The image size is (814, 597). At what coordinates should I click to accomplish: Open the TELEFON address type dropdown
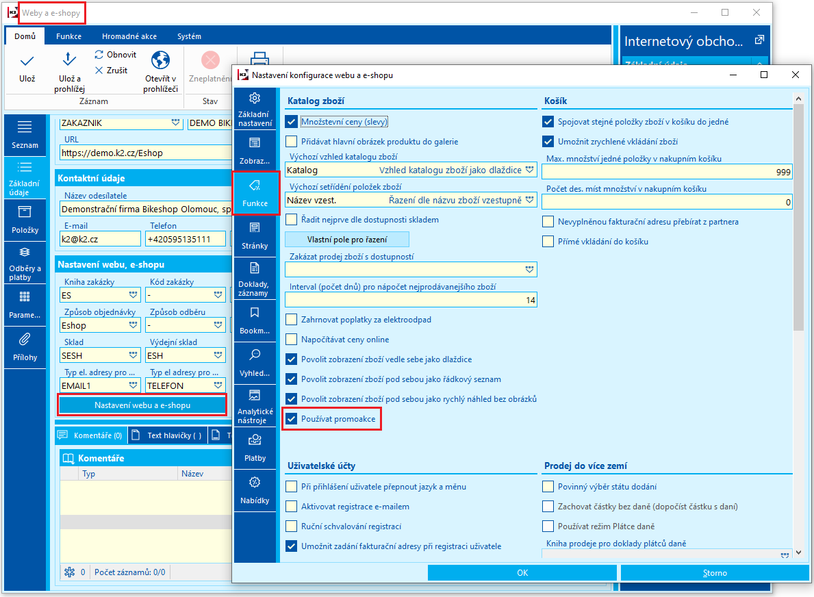click(218, 385)
